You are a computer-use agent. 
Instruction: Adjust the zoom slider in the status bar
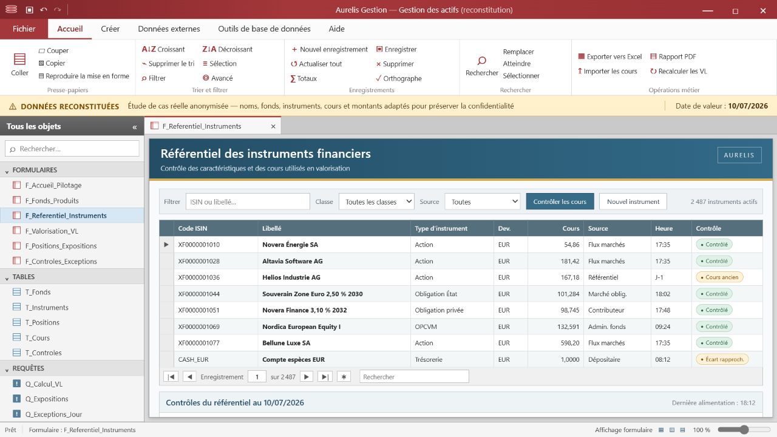pos(744,430)
